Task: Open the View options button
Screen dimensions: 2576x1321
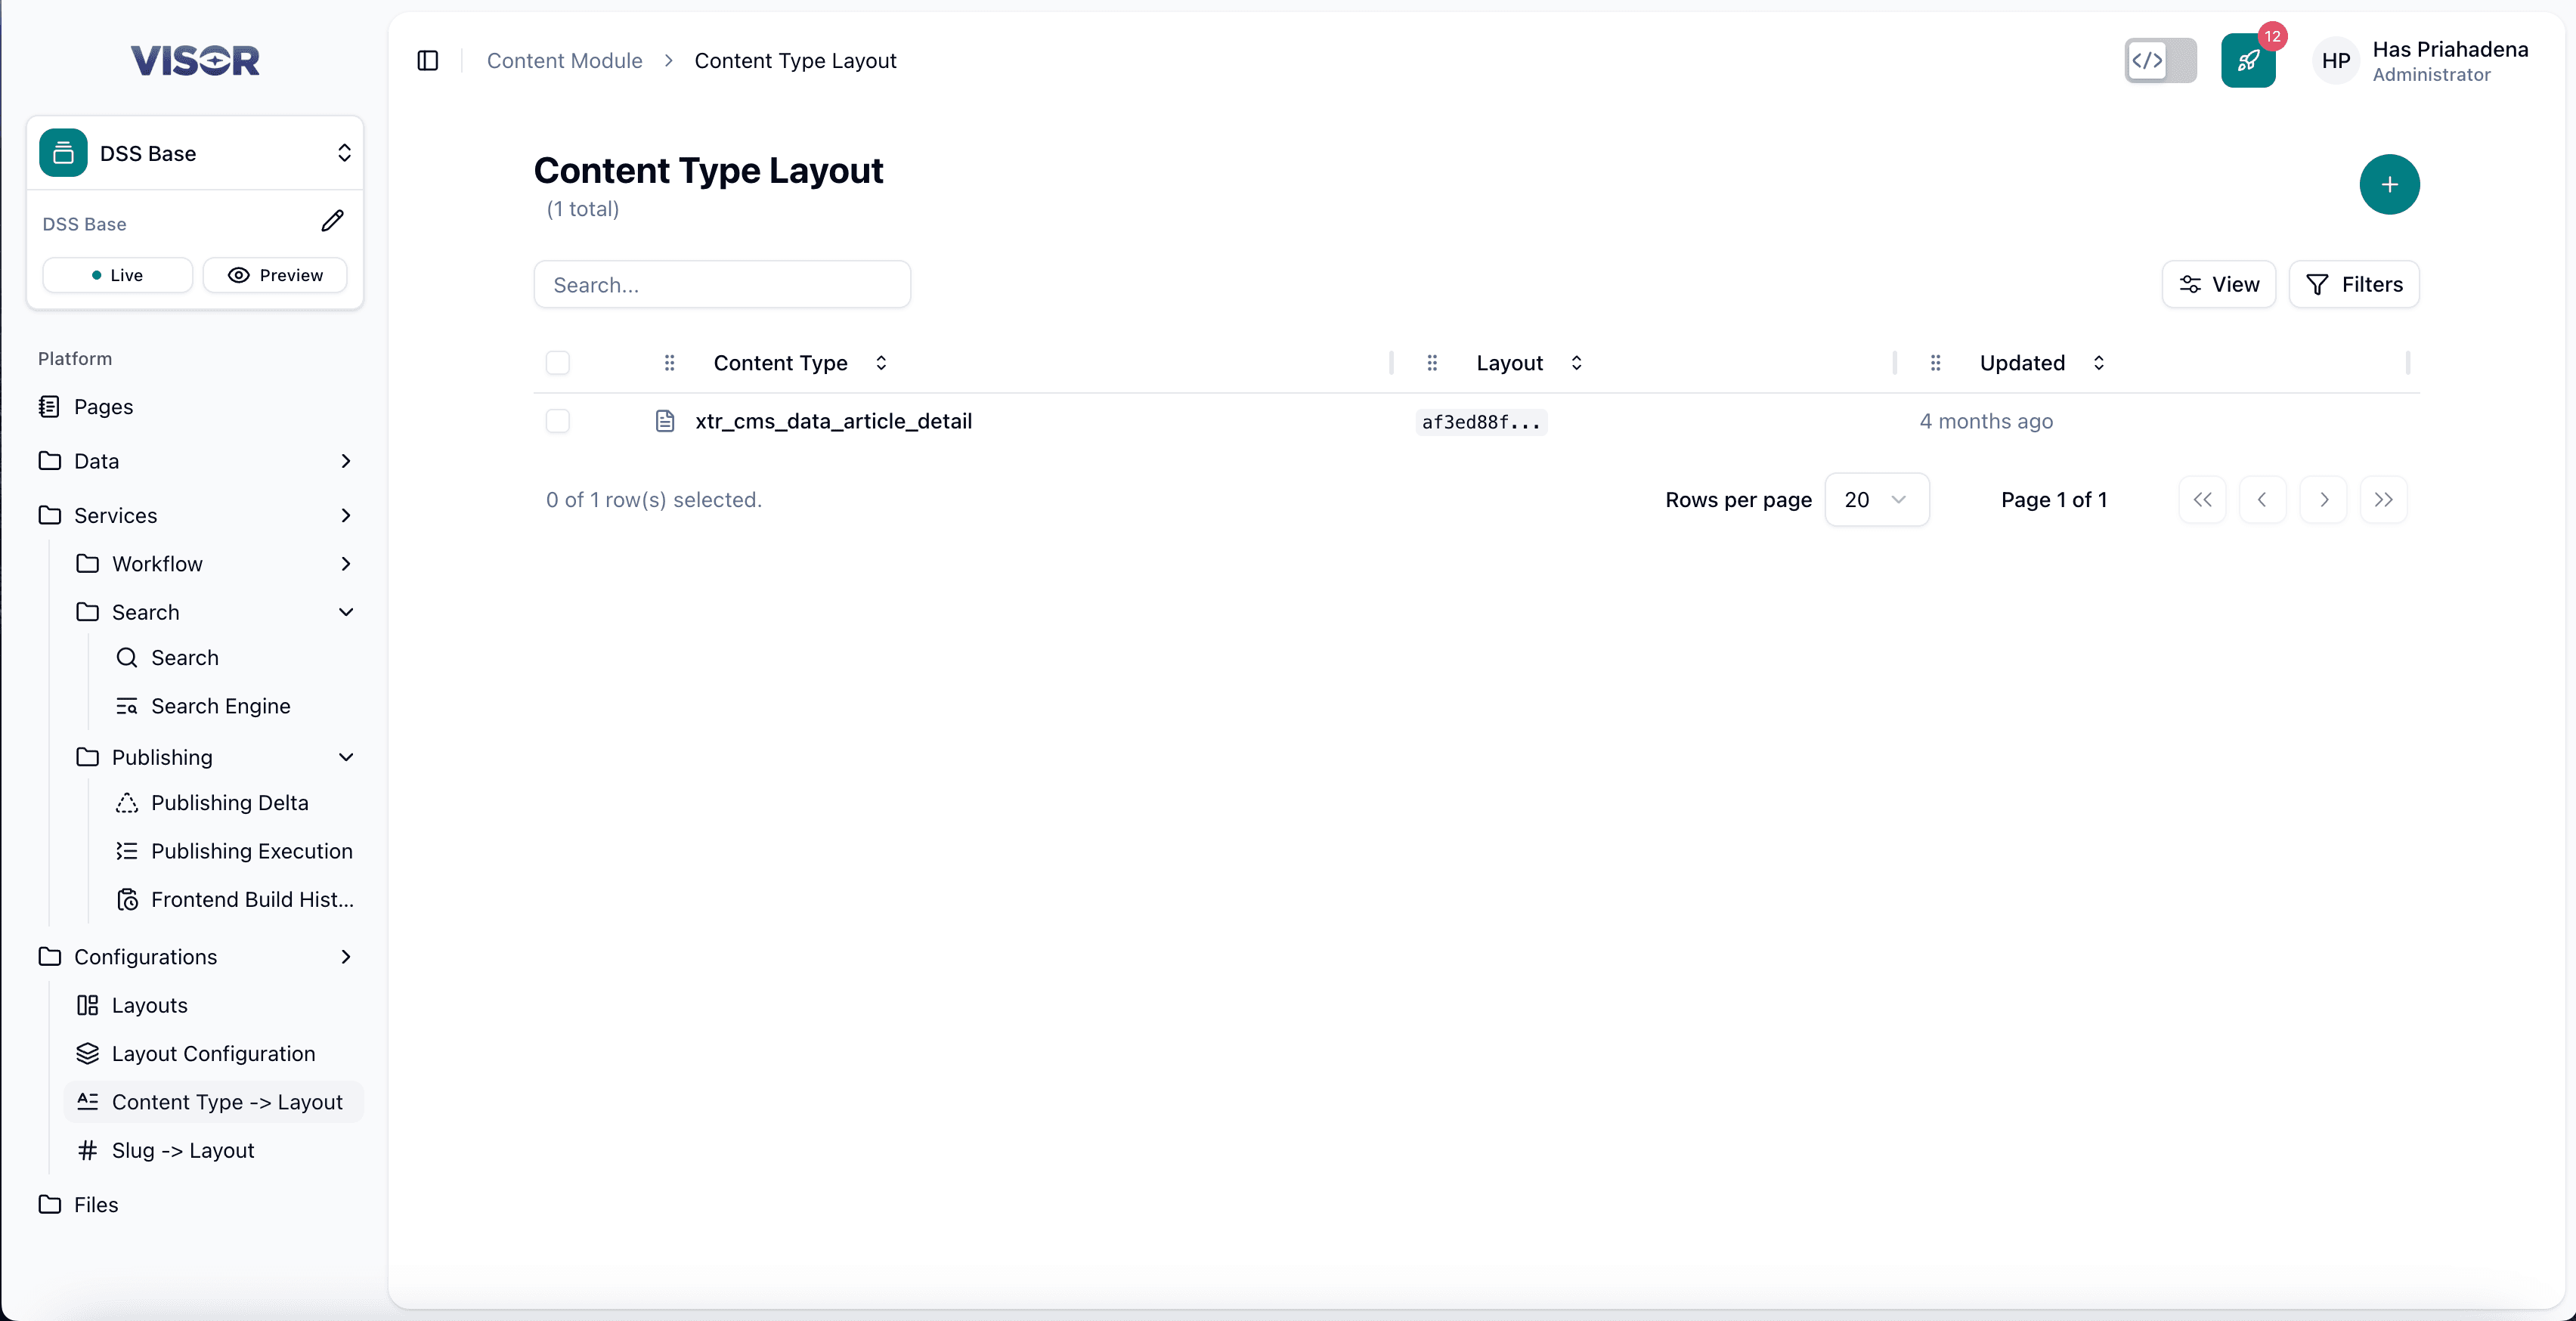Action: pos(2218,285)
